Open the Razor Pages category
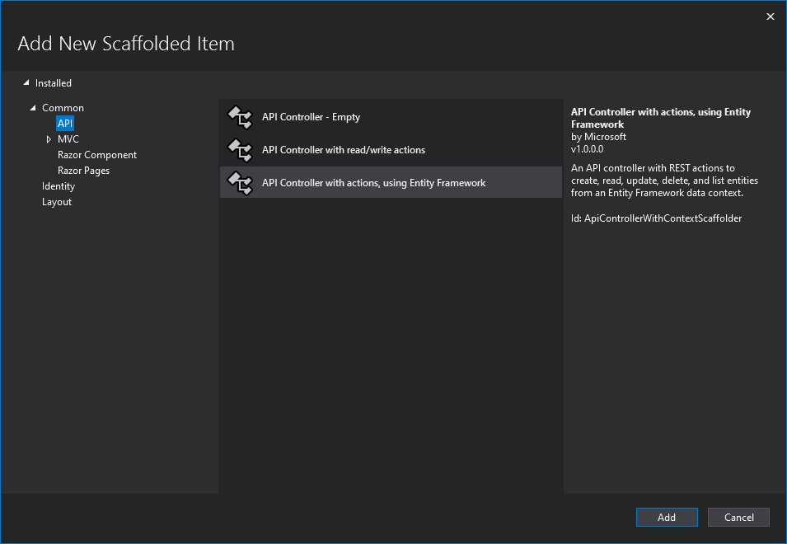Viewport: 787px width, 544px height. (83, 171)
